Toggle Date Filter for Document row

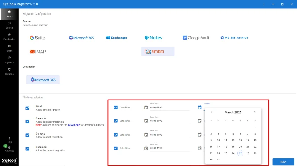coord(115,148)
